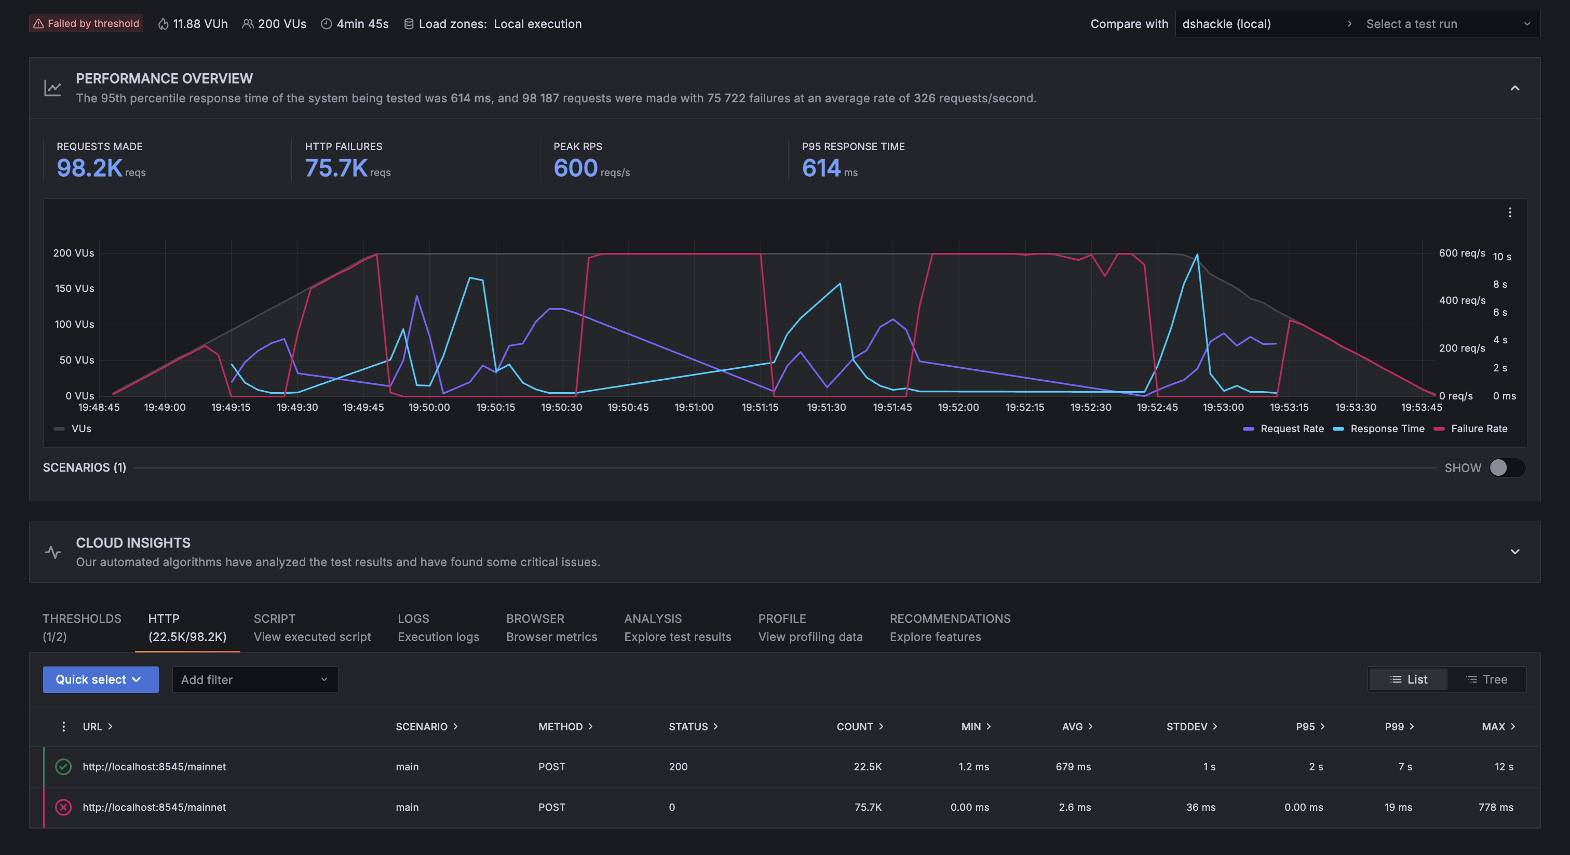
Task: Click the Performance Overview chart icon
Action: (x=53, y=88)
